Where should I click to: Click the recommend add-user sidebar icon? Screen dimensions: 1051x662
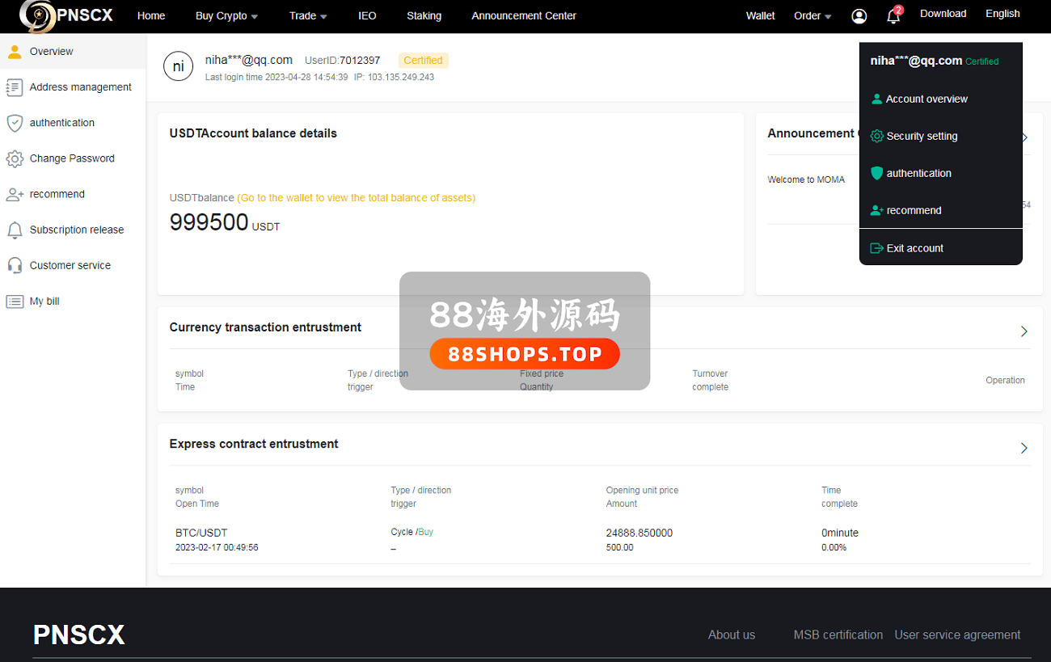click(14, 194)
